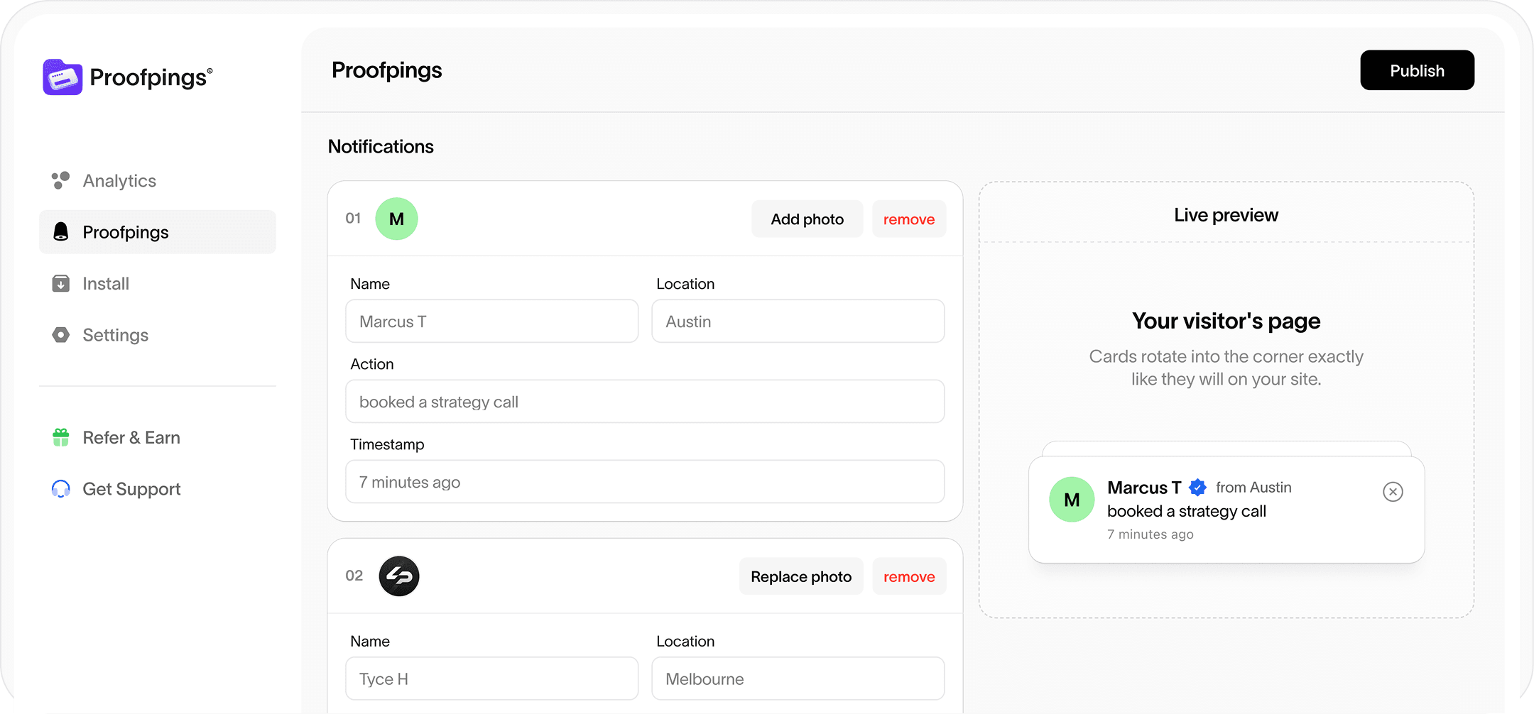Go to the Install page

point(158,283)
